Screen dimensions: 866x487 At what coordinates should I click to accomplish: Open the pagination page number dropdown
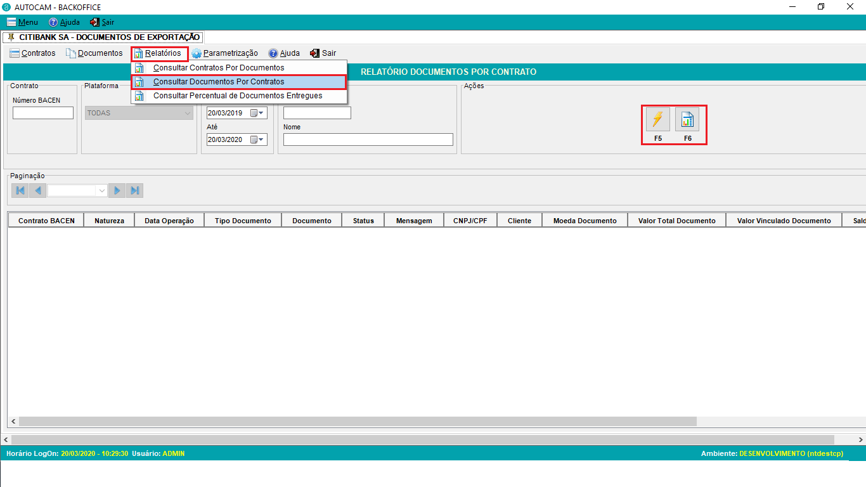coord(101,190)
